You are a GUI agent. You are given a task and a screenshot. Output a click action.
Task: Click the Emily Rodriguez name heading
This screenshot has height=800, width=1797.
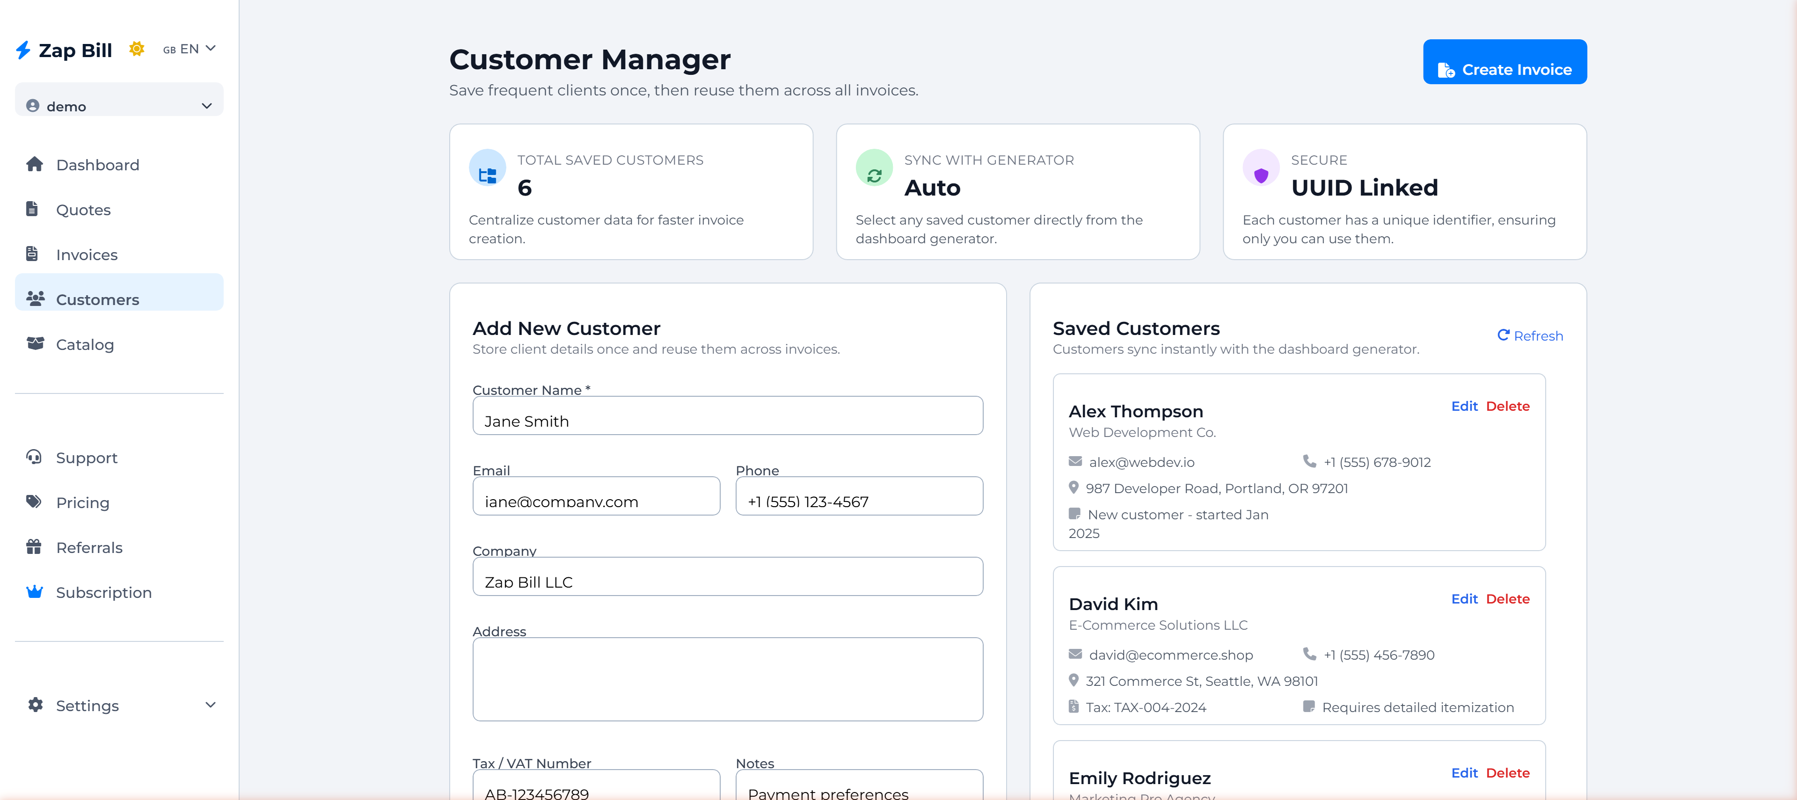[1140, 778]
